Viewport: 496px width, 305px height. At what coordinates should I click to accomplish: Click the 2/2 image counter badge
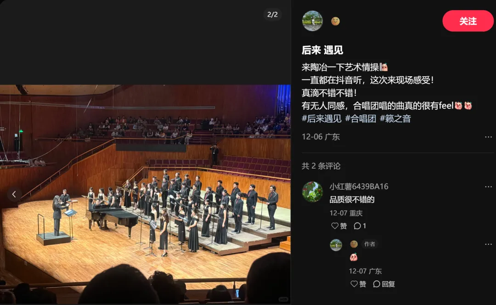[272, 15]
